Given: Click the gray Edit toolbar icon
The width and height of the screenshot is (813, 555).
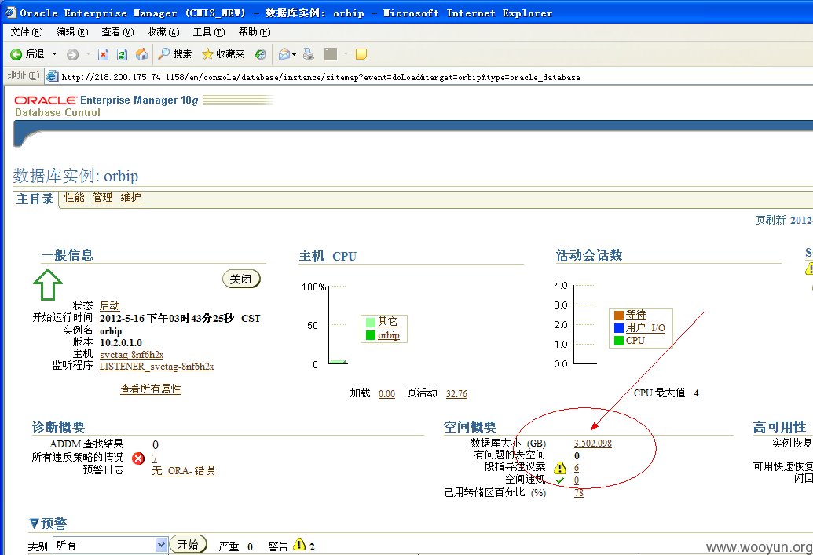Looking at the screenshot, I should point(330,54).
